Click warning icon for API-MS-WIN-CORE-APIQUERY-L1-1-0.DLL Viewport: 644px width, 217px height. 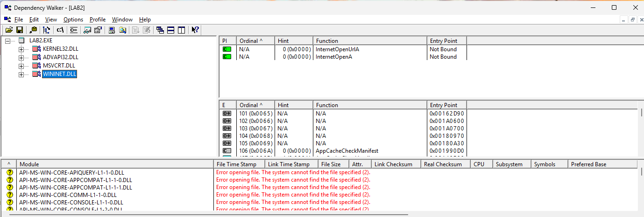[9, 172]
